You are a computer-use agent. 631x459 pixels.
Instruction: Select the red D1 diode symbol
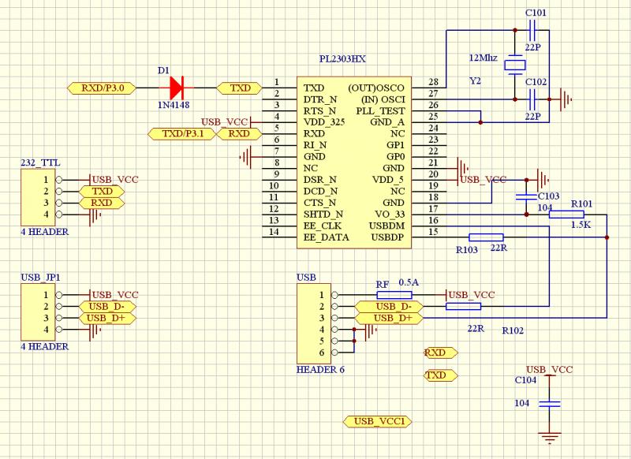click(x=176, y=87)
